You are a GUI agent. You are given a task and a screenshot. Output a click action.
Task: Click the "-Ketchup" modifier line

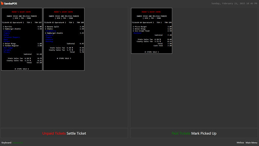click(49, 41)
